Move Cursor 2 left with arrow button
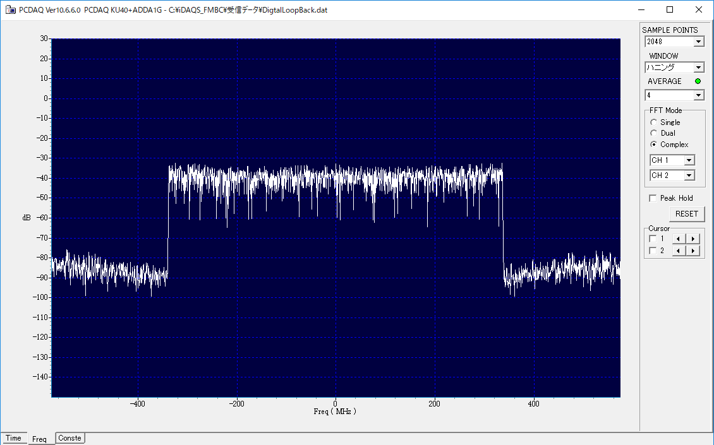 [679, 251]
